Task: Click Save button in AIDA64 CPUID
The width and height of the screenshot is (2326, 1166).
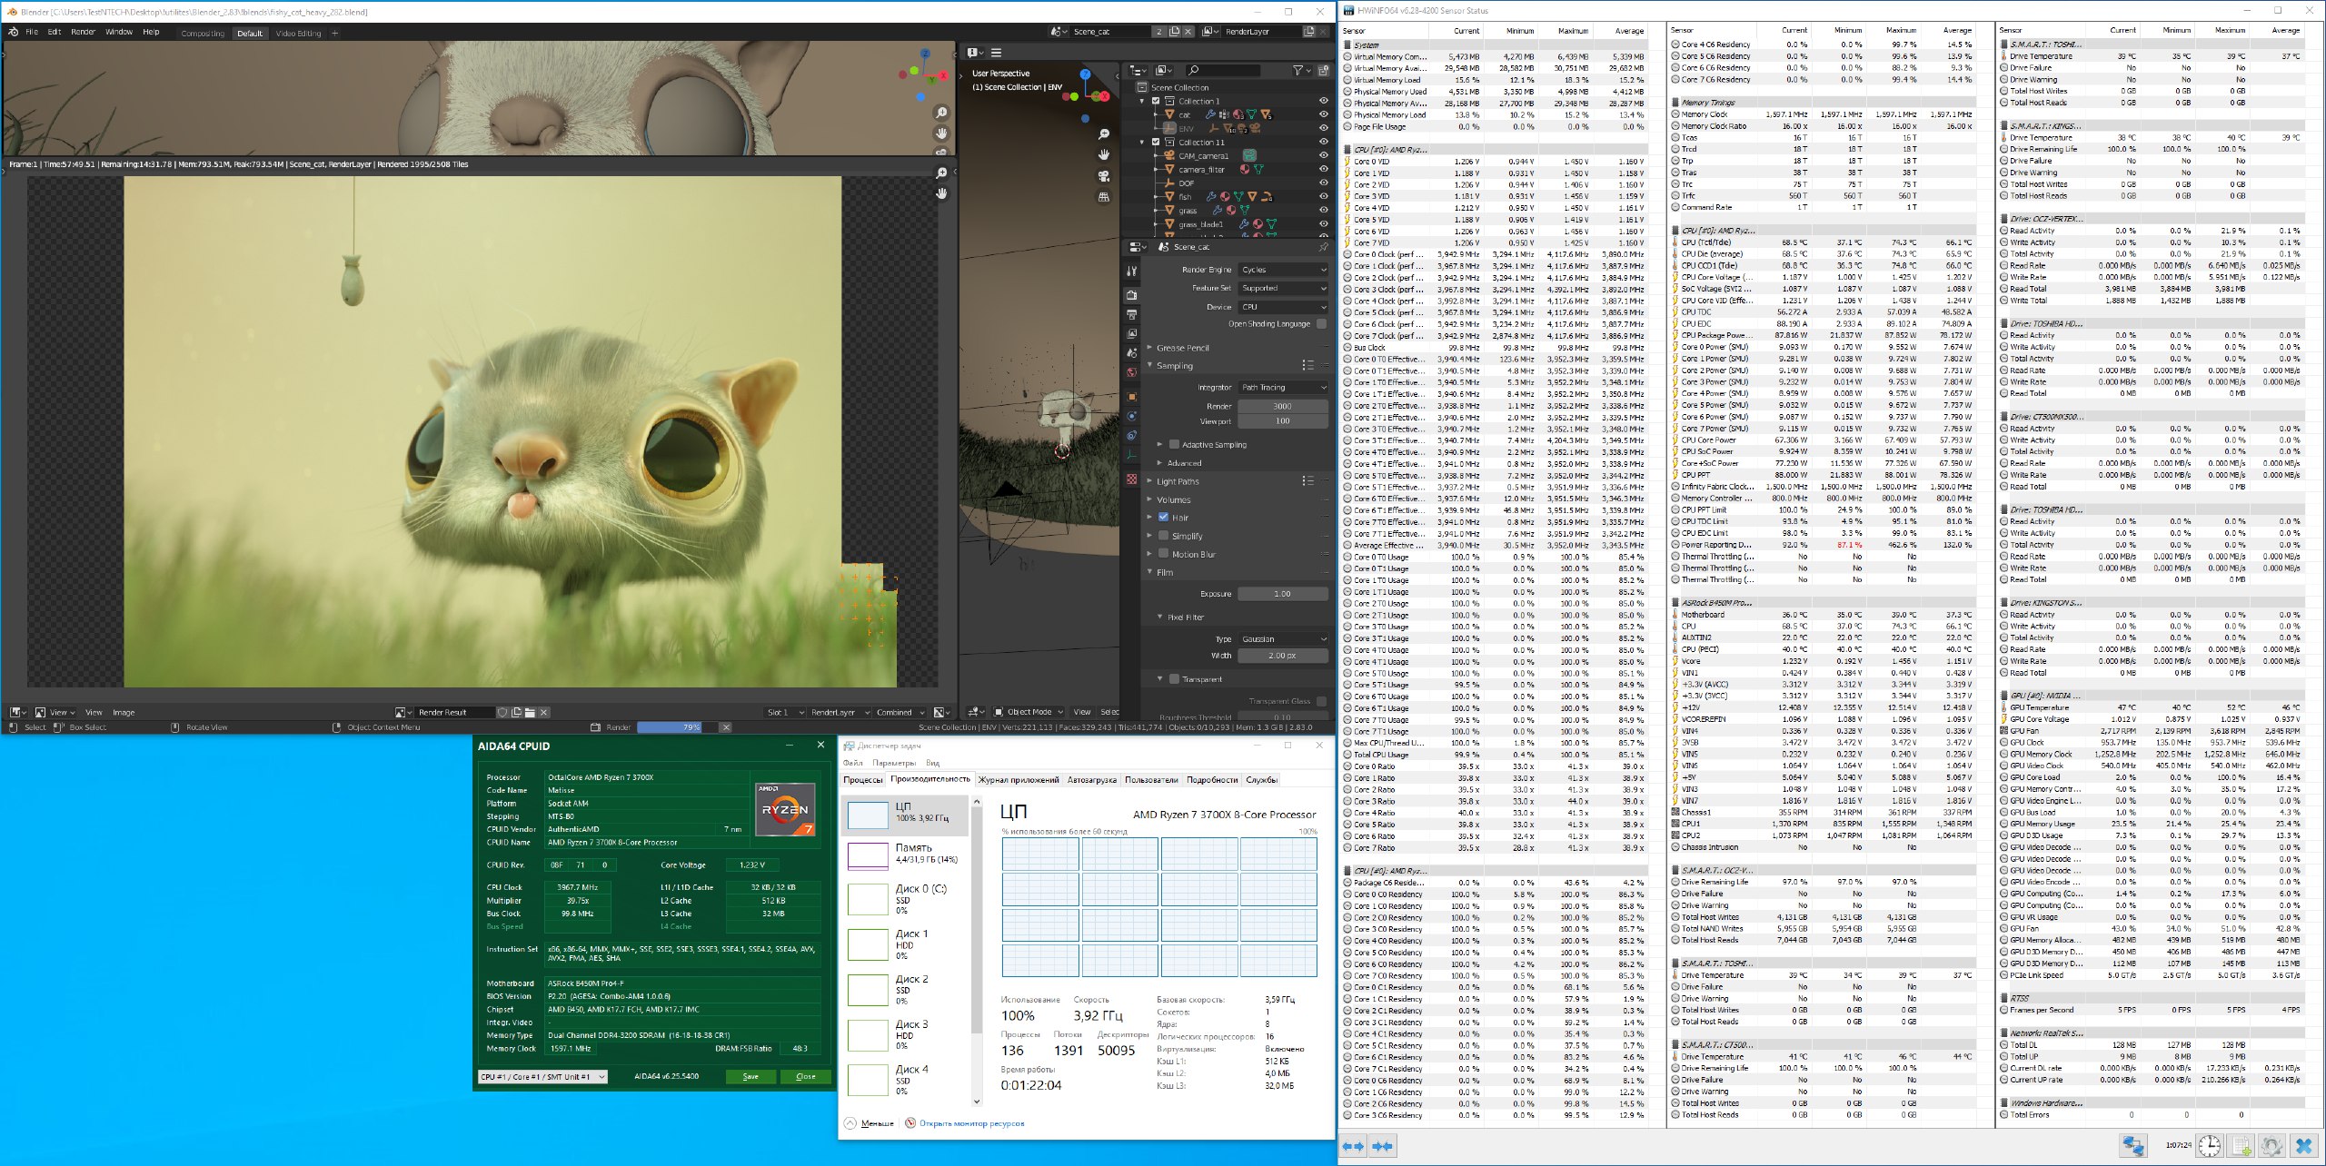Action: [750, 1077]
